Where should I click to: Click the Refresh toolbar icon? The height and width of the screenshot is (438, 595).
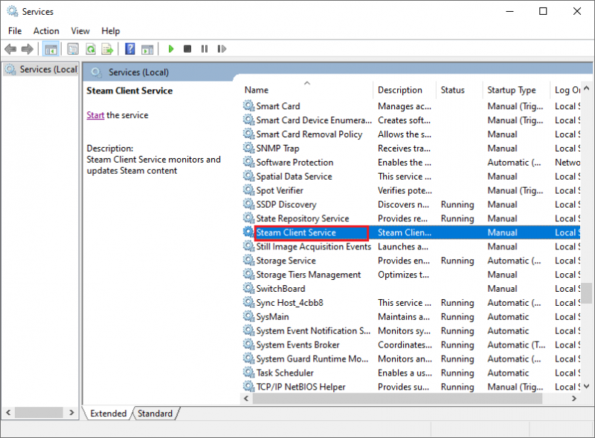click(x=91, y=49)
